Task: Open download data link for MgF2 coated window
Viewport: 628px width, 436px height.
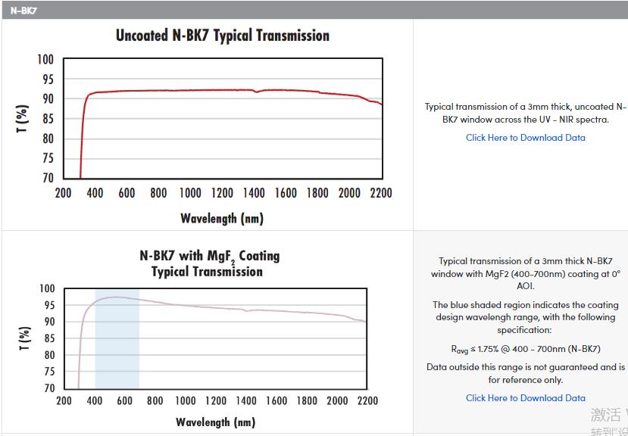Action: click(525, 398)
